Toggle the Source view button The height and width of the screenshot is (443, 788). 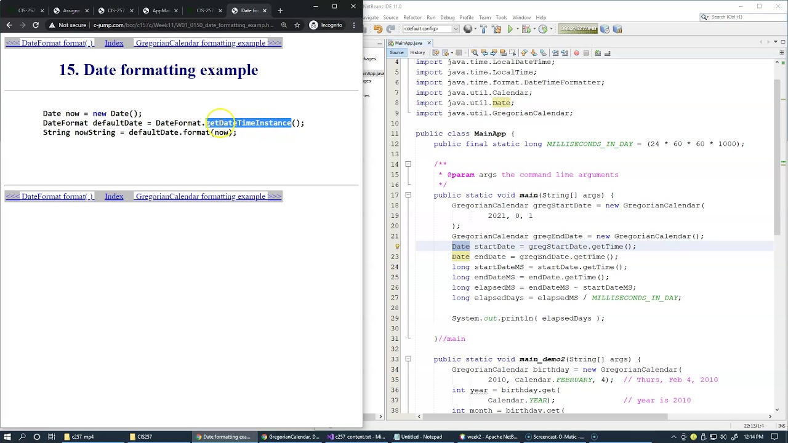[396, 53]
